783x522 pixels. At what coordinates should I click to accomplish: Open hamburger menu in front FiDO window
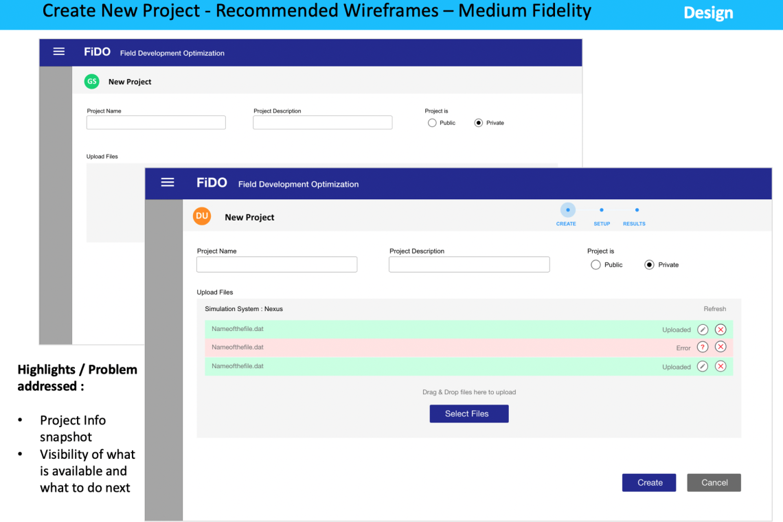tap(168, 183)
